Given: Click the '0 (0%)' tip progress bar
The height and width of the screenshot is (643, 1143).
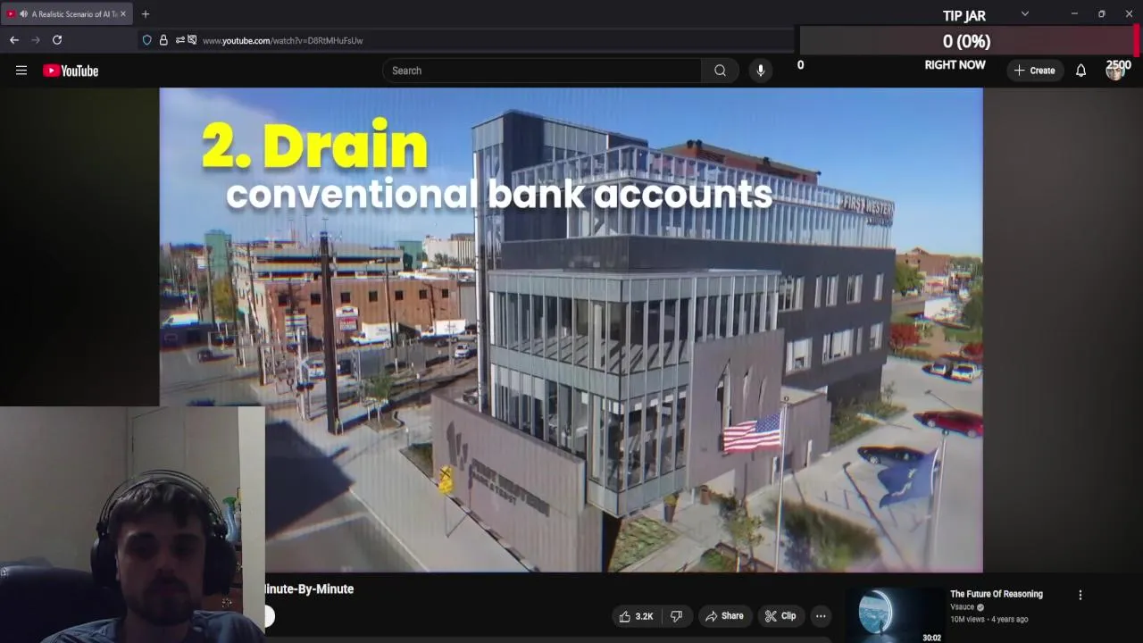Looking at the screenshot, I should pos(967,41).
